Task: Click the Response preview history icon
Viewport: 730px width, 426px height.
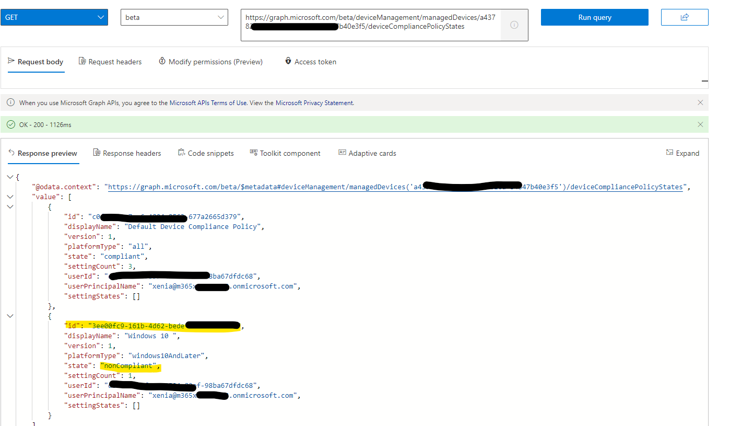Action: 11,153
